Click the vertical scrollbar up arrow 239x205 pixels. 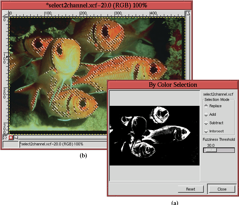point(189,14)
